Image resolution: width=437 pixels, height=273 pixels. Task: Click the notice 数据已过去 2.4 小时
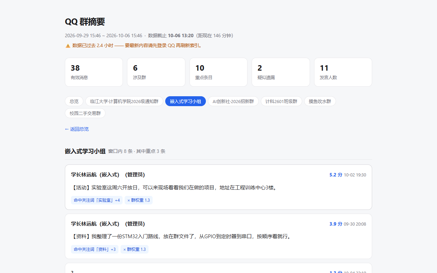point(137,46)
